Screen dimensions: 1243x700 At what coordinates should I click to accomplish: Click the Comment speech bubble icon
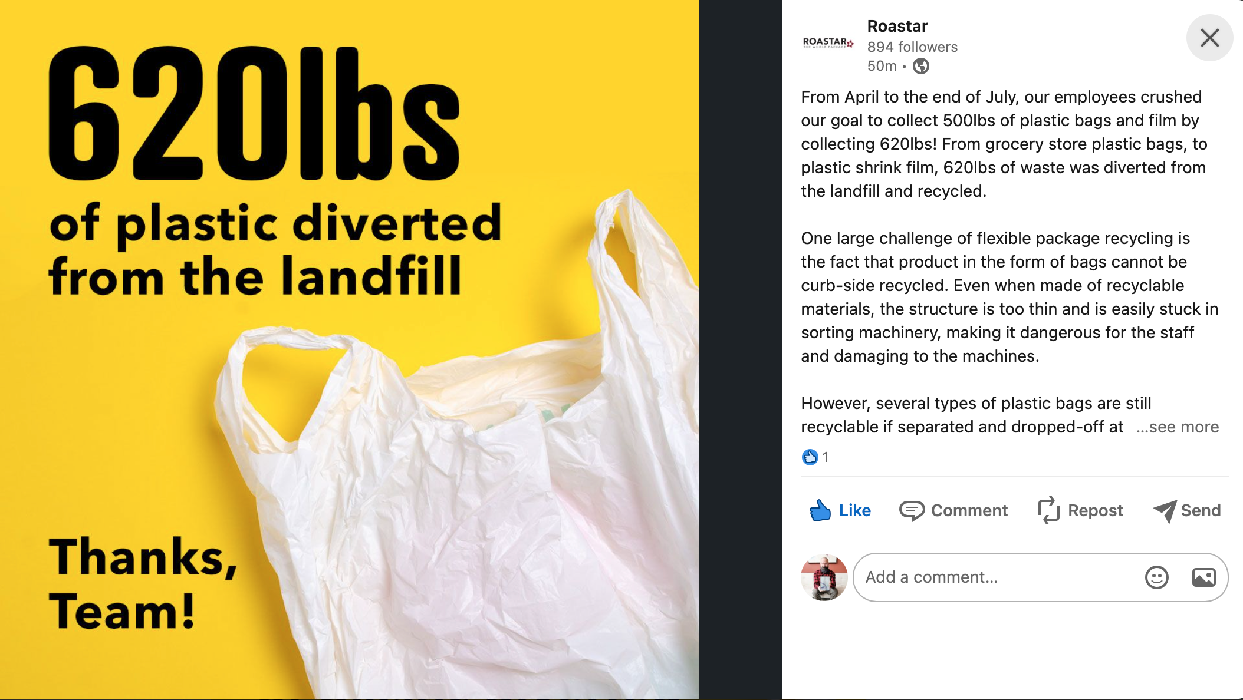pos(912,510)
